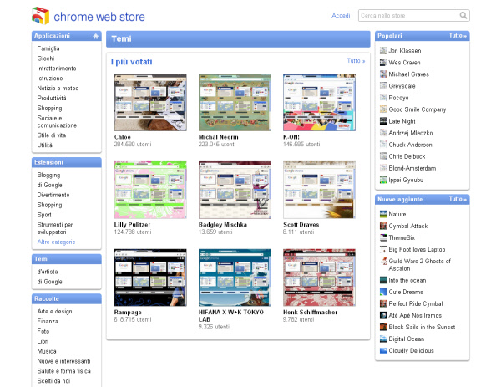
Task: Open the Rampage theme thumbnail
Action: coord(151,277)
